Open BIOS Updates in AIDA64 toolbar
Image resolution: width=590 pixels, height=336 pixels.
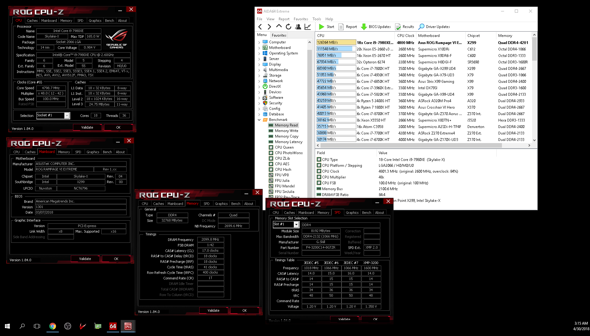point(376,27)
